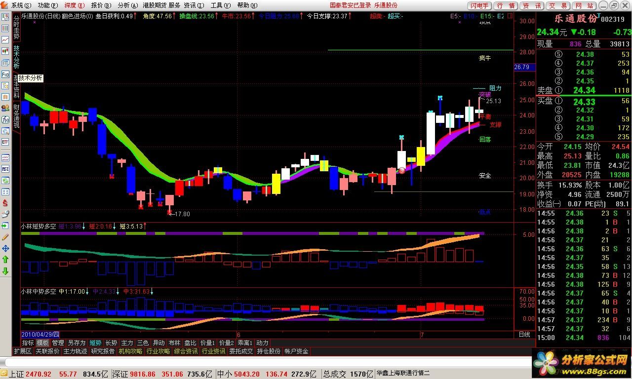This screenshot has width=632, height=379.
Task: Select the 指标 tab below the chart
Action: click(28, 342)
